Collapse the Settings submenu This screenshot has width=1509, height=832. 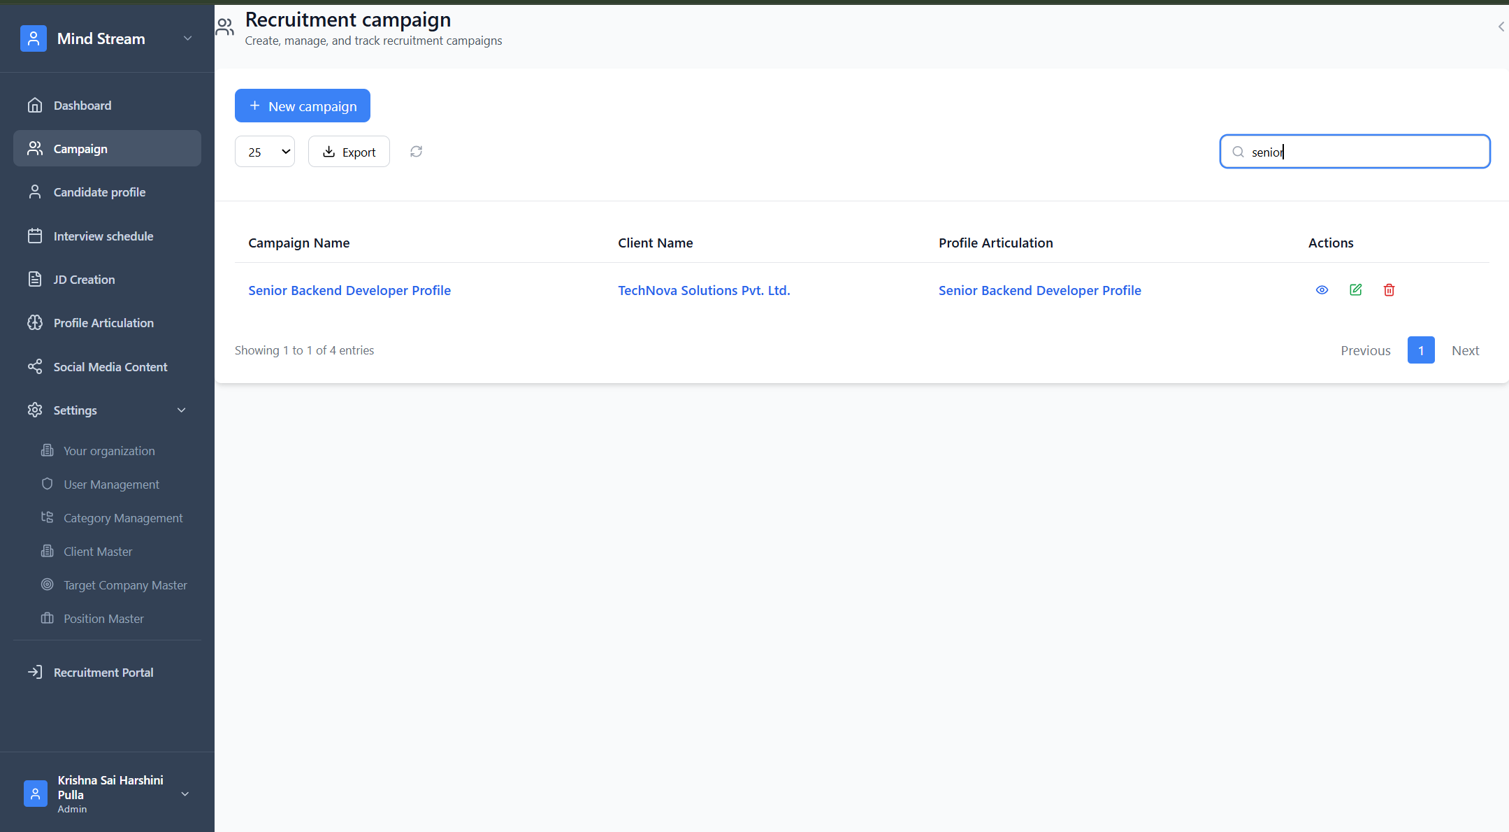coord(181,410)
